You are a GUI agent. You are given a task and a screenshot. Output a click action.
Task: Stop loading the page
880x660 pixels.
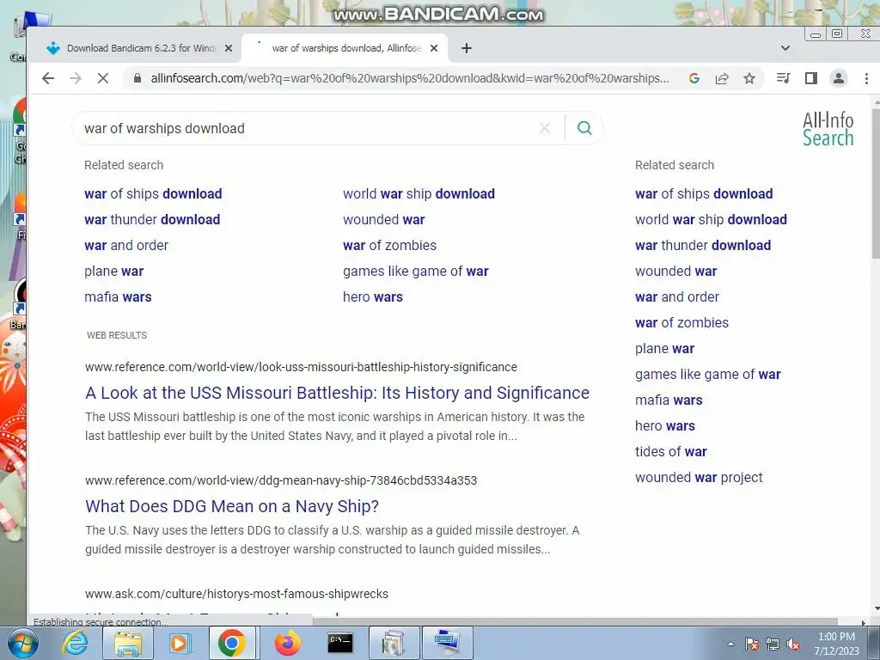(x=103, y=78)
